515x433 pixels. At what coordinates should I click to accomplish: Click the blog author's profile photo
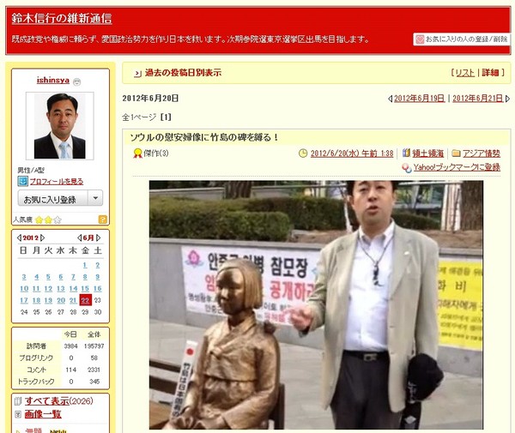(59, 126)
